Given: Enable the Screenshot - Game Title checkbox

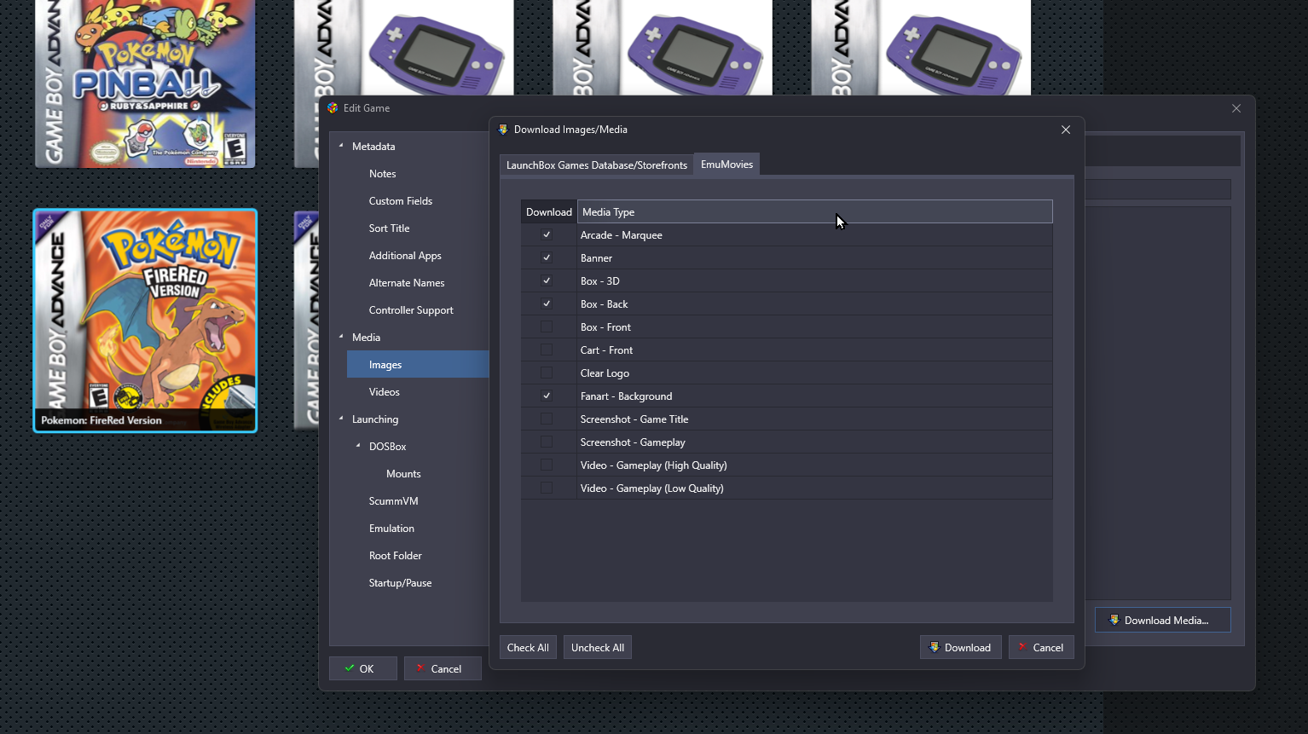Looking at the screenshot, I should [547, 419].
